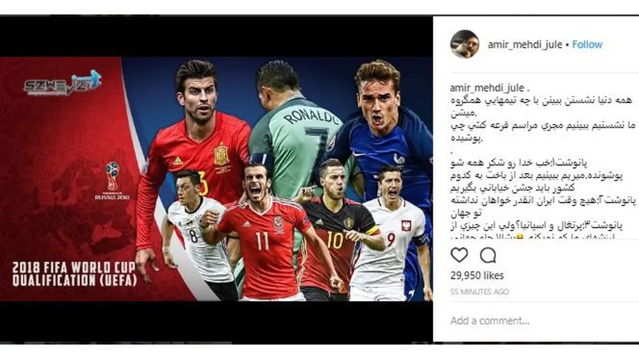Like the post with the heart icon
The width and height of the screenshot is (639, 359).
459,255
